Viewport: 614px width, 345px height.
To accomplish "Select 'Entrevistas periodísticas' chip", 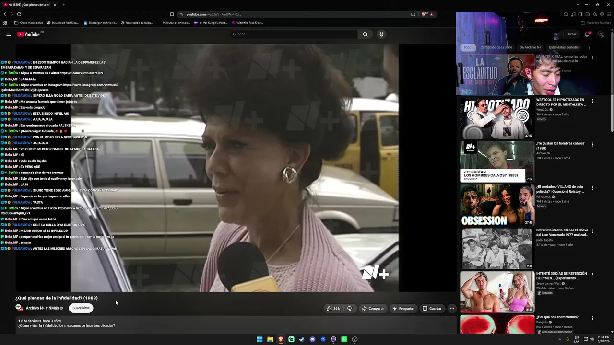I will pos(565,47).
